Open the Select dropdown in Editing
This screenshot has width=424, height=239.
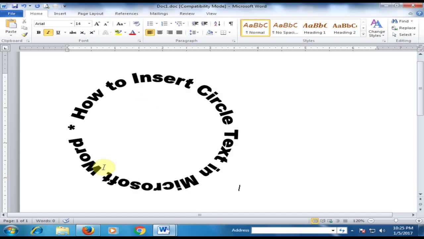[403, 35]
